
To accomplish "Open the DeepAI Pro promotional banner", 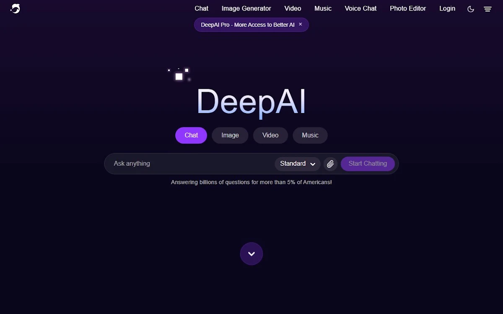I will click(x=247, y=25).
